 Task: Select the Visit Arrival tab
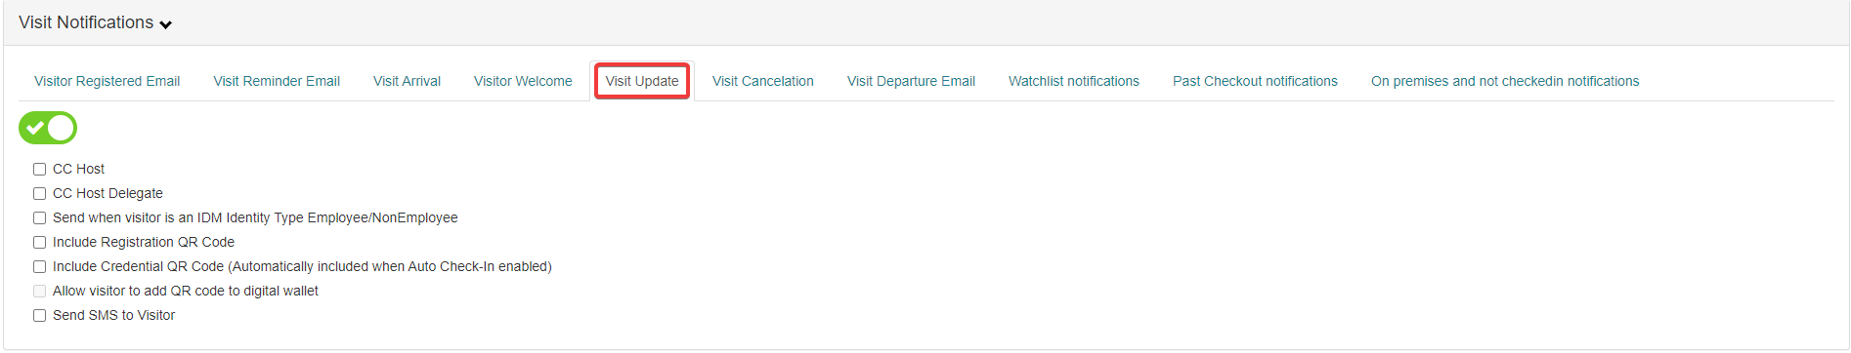tap(407, 81)
